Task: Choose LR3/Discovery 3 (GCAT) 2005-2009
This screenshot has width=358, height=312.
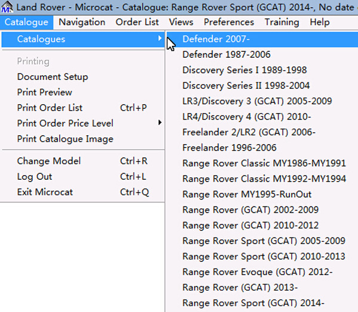Action: [x=263, y=101]
